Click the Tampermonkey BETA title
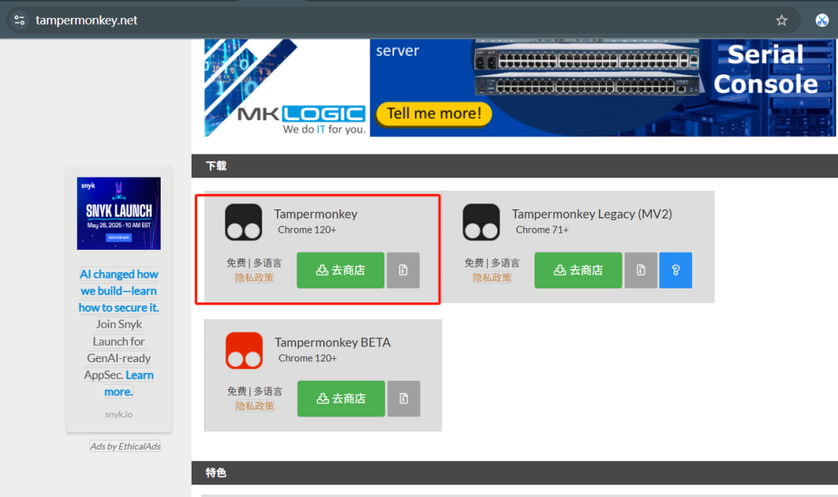 332,342
